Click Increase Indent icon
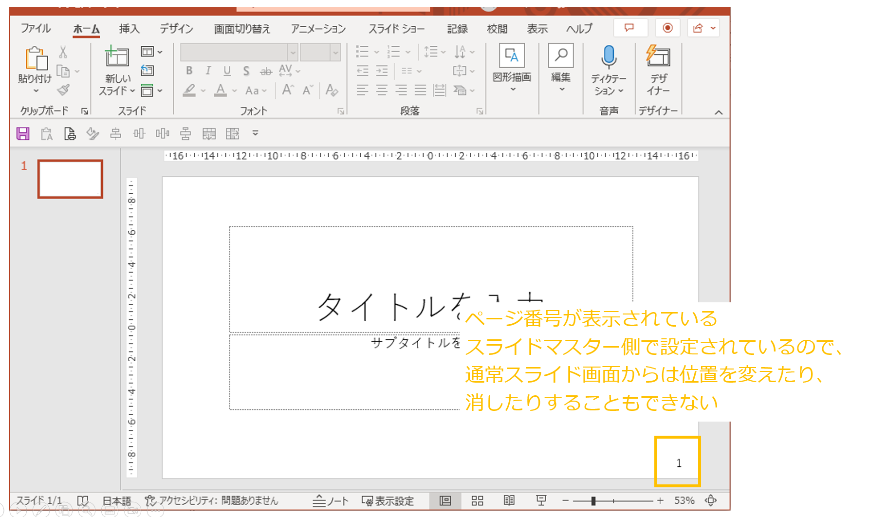Viewport: 869px width, 517px height. tap(382, 71)
